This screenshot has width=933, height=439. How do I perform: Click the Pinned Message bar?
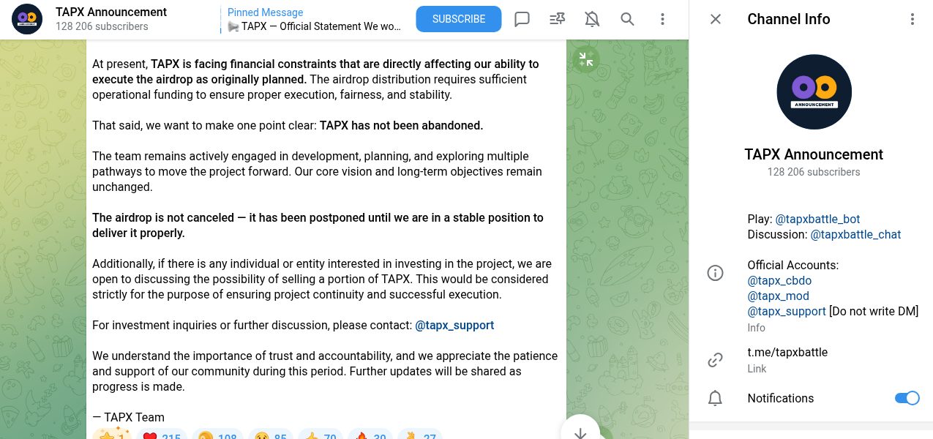click(314, 19)
